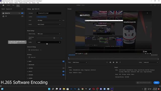Open Photoshop from the taskbar
The width and height of the screenshot is (161, 91).
[75, 89]
